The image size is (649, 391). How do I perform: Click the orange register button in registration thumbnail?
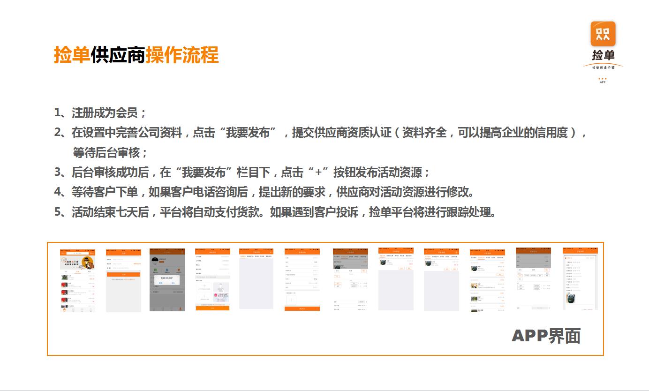click(123, 275)
